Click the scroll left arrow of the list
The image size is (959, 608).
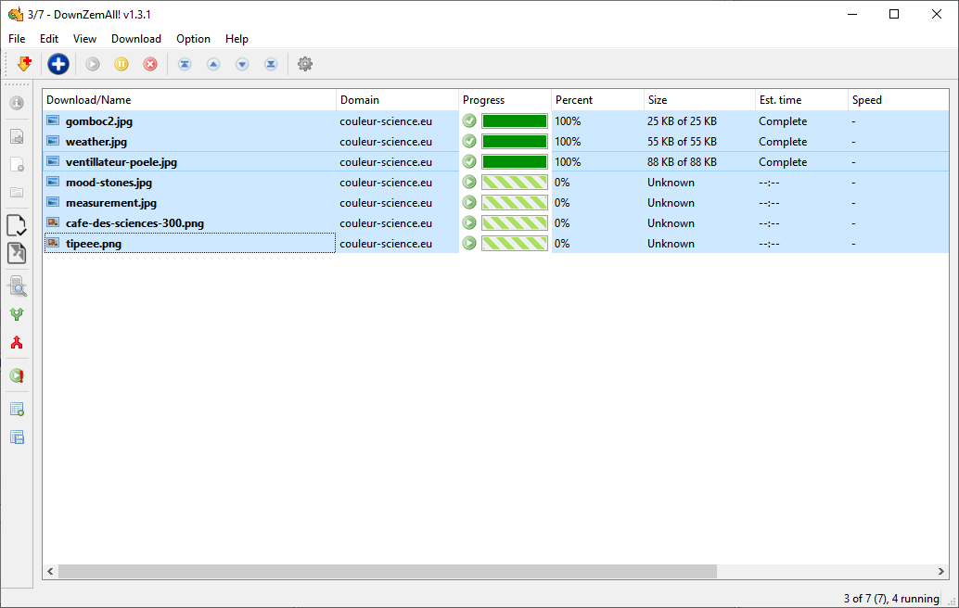(x=50, y=571)
